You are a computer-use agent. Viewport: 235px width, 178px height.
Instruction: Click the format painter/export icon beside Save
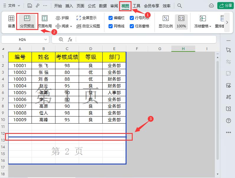37,6
